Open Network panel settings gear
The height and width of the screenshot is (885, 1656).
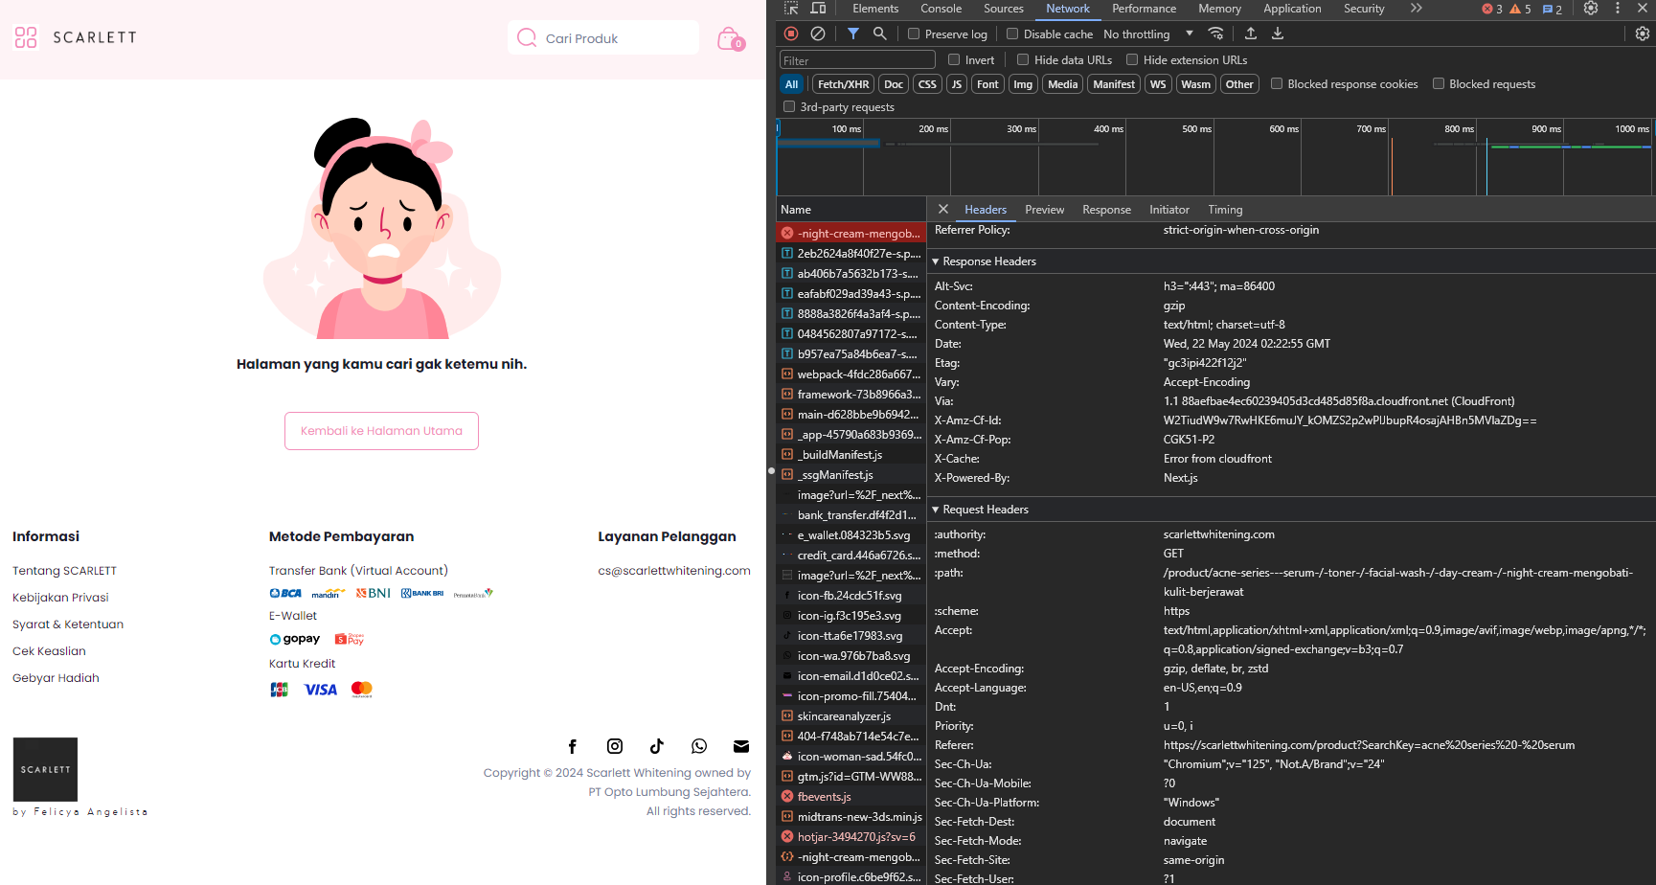(1643, 34)
